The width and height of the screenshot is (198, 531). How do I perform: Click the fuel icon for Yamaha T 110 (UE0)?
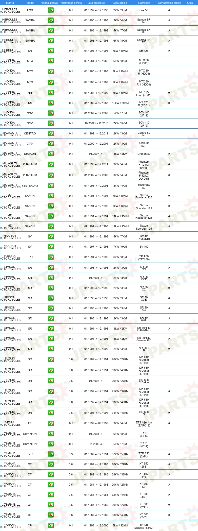click(51, 434)
